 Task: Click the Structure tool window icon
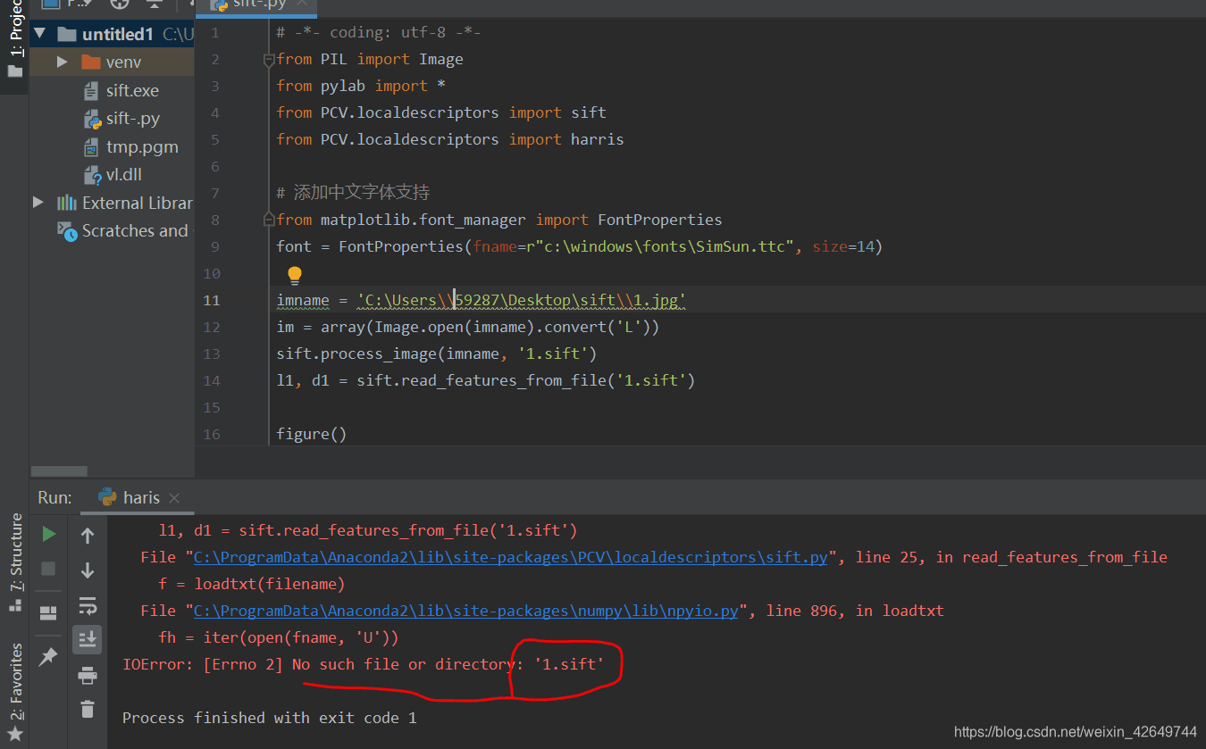[15, 605]
